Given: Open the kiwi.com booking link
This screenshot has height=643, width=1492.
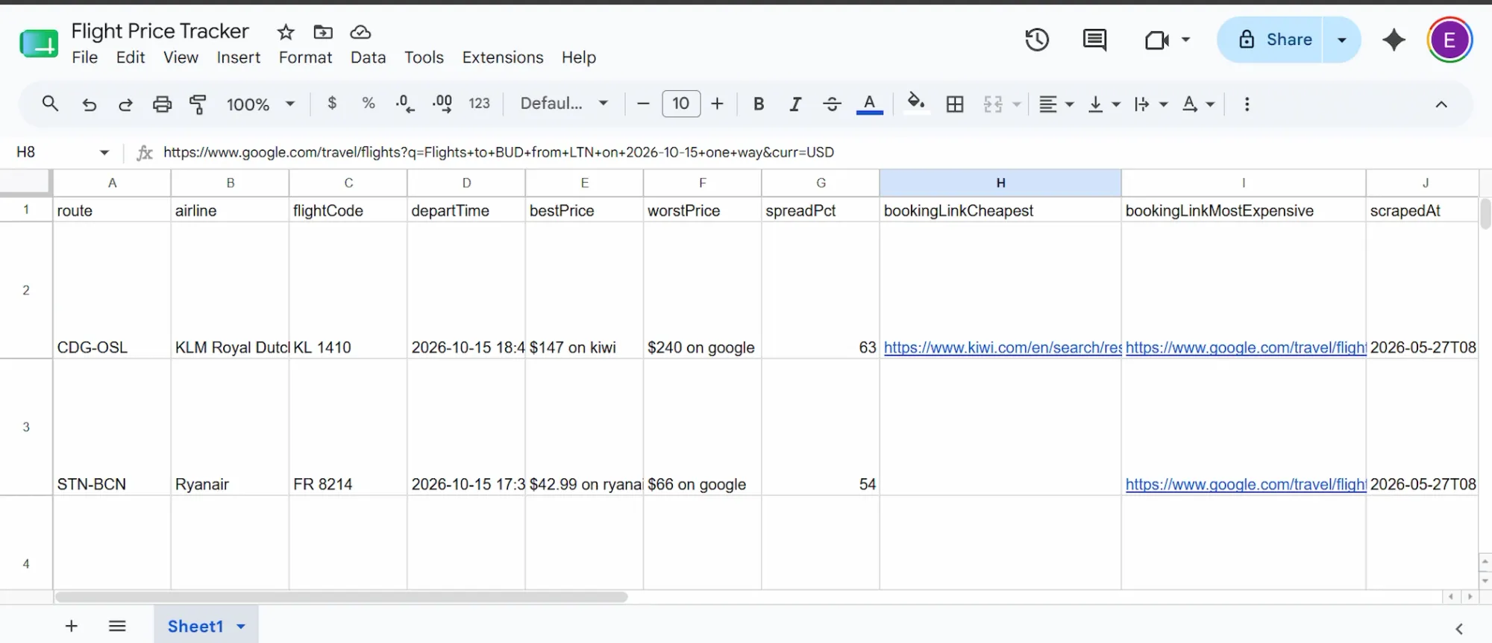Looking at the screenshot, I should 1002,348.
